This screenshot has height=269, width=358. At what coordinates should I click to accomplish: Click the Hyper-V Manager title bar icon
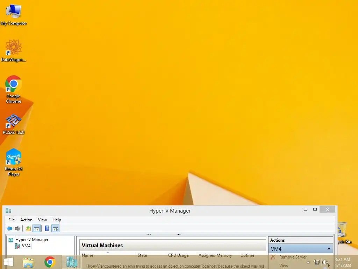tap(8, 211)
